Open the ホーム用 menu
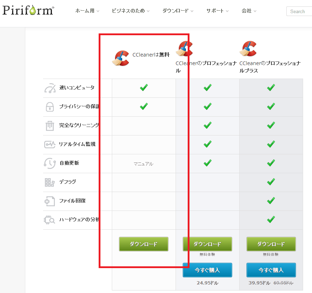 coord(85,11)
